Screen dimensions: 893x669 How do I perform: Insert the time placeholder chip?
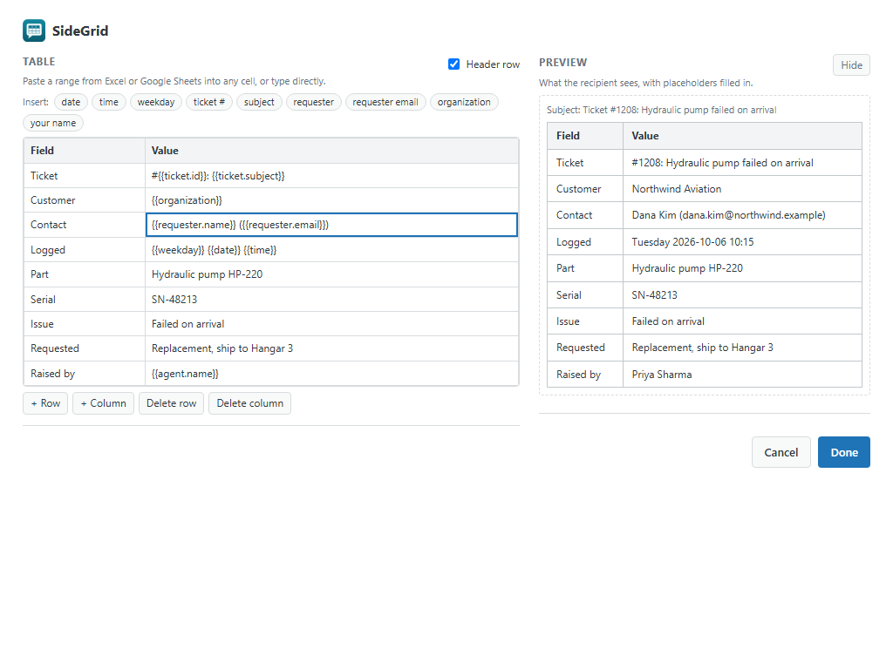point(109,102)
